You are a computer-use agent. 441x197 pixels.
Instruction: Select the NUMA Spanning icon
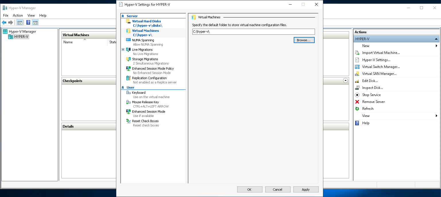(x=128, y=40)
